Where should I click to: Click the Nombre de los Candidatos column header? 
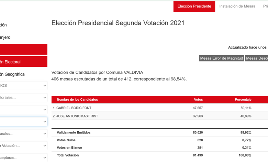[77, 100]
